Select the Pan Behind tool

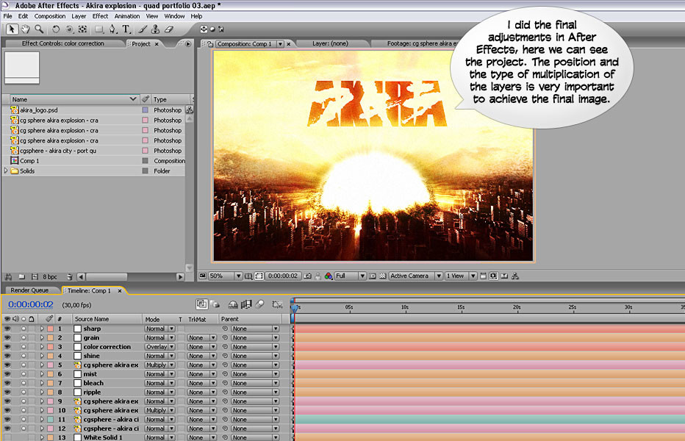tap(82, 29)
